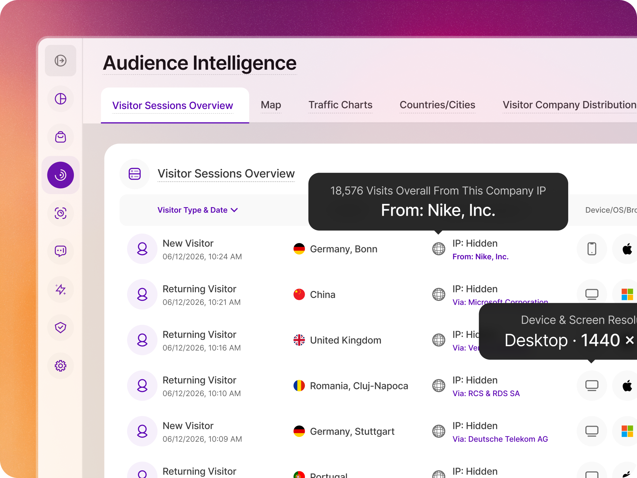This screenshot has height=478, width=637.
Task: Open the Countries/Cities tab
Action: click(x=437, y=105)
